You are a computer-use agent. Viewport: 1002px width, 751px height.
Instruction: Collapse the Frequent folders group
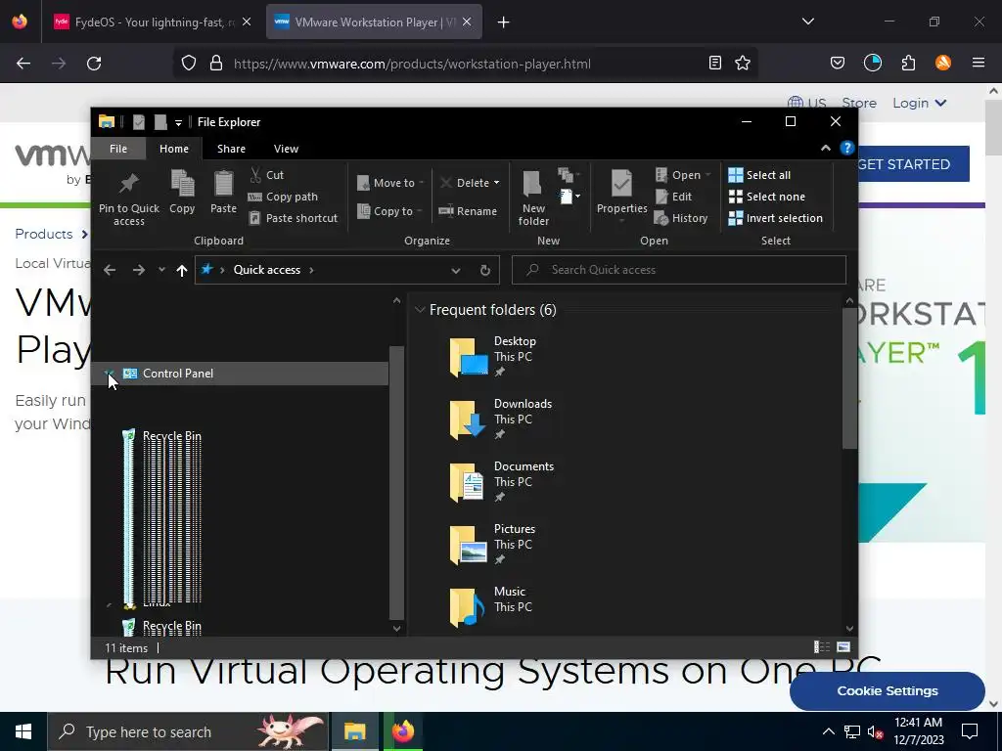(420, 310)
